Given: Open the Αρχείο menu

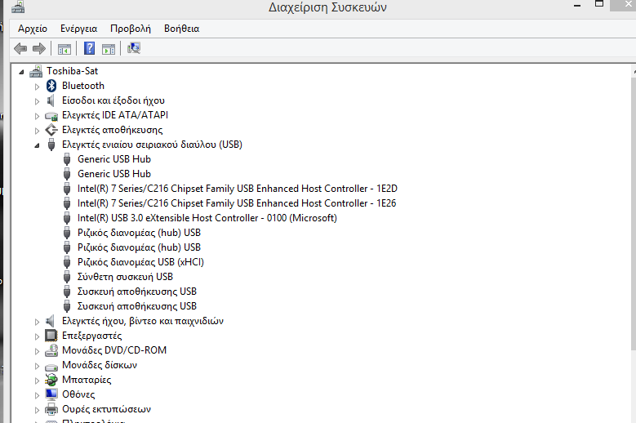Looking at the screenshot, I should [x=33, y=29].
